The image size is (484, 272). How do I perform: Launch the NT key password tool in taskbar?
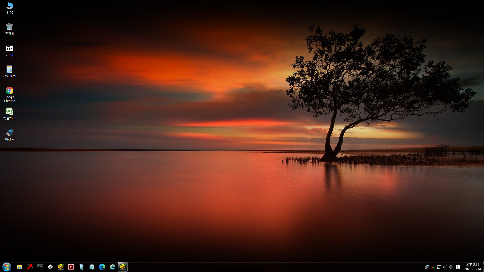(30, 267)
